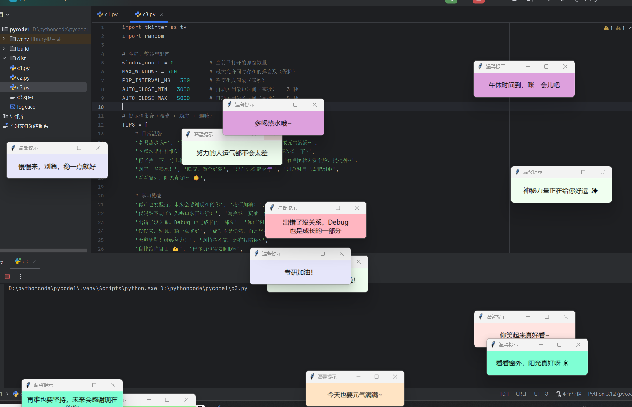Click the red stop button in run panel
This screenshot has height=407, width=632.
(x=7, y=276)
